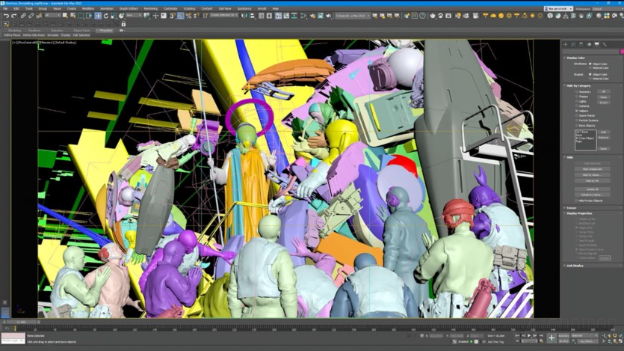Click the Redo arrow icon
This screenshot has height=351, width=624.
(x=14, y=16)
